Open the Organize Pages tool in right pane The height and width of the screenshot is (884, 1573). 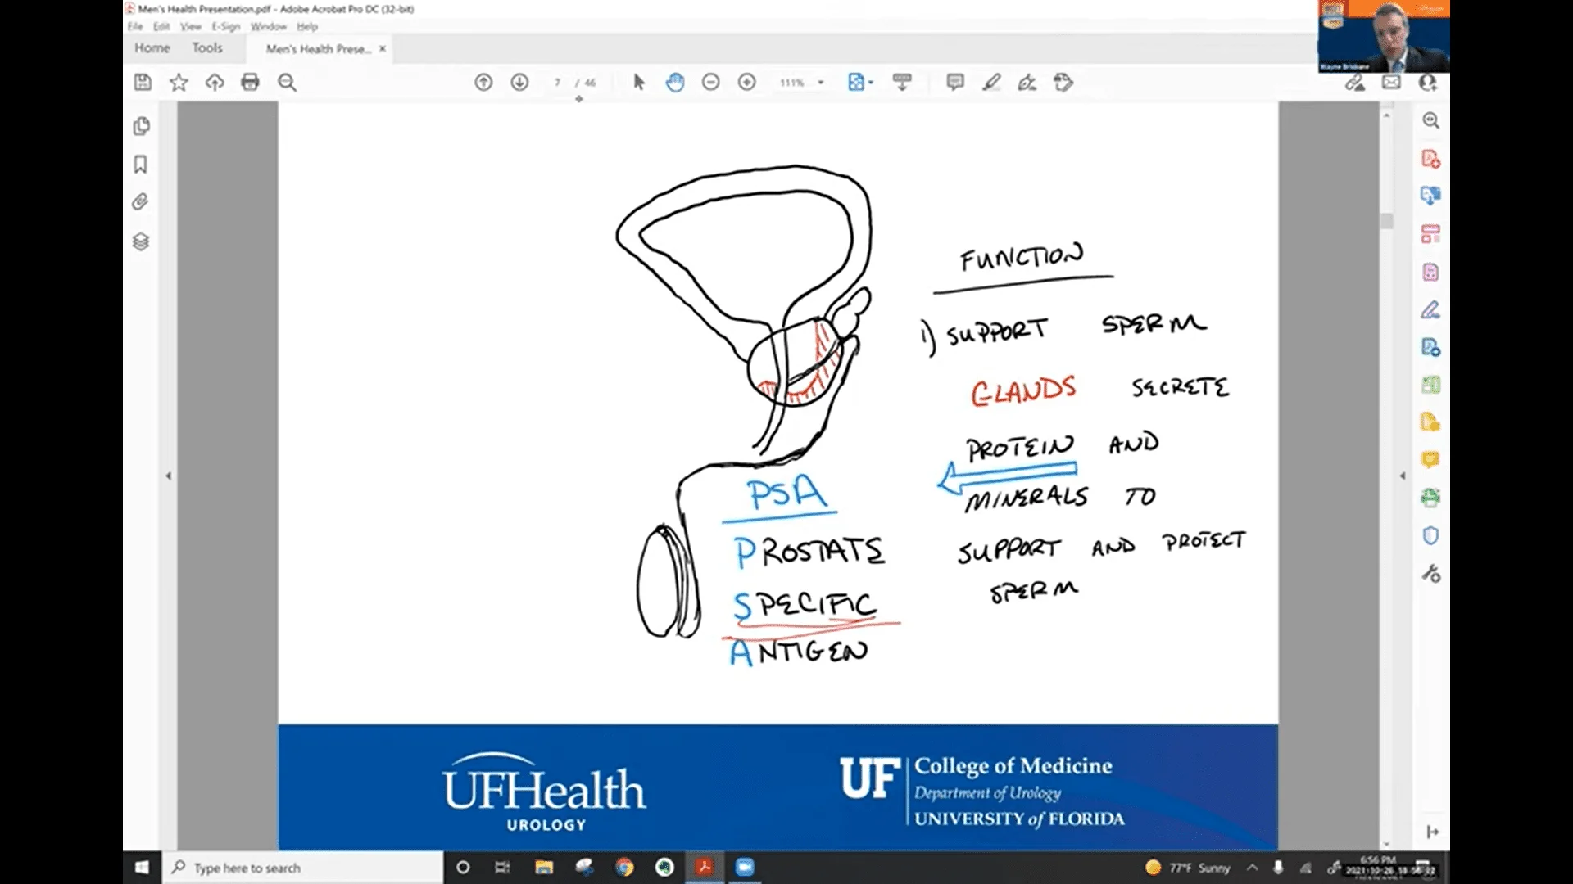click(x=1430, y=234)
